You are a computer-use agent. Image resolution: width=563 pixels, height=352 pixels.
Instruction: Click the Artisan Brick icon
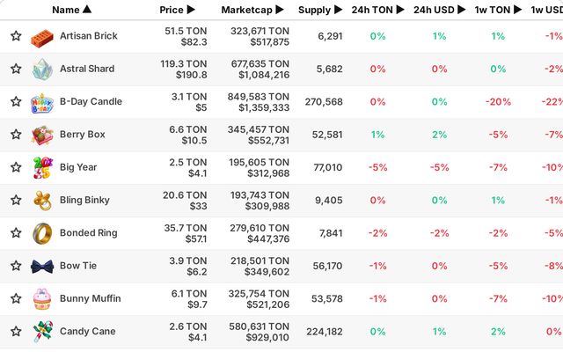(x=42, y=38)
